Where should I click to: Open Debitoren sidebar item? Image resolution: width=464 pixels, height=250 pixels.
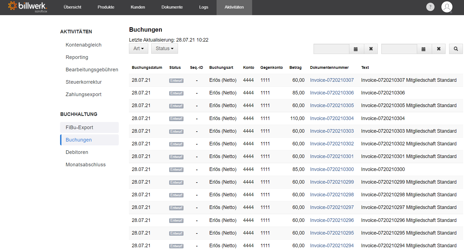tap(77, 152)
